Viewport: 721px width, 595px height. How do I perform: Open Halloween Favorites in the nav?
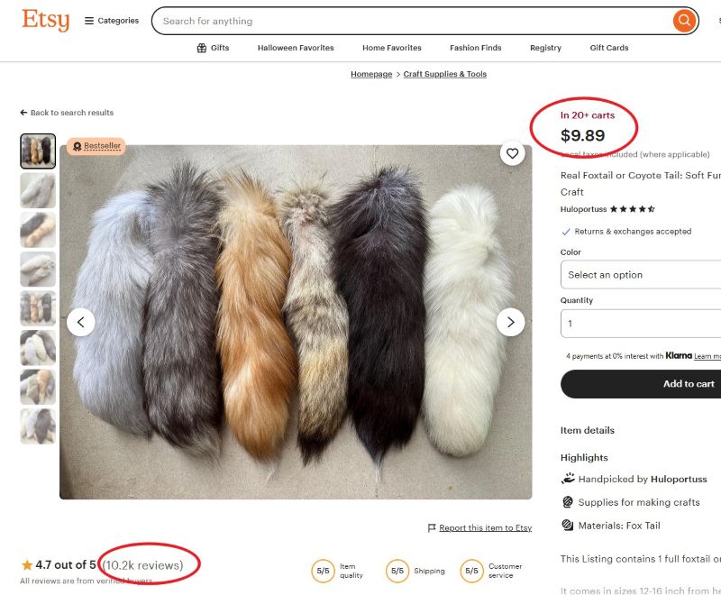coord(296,48)
